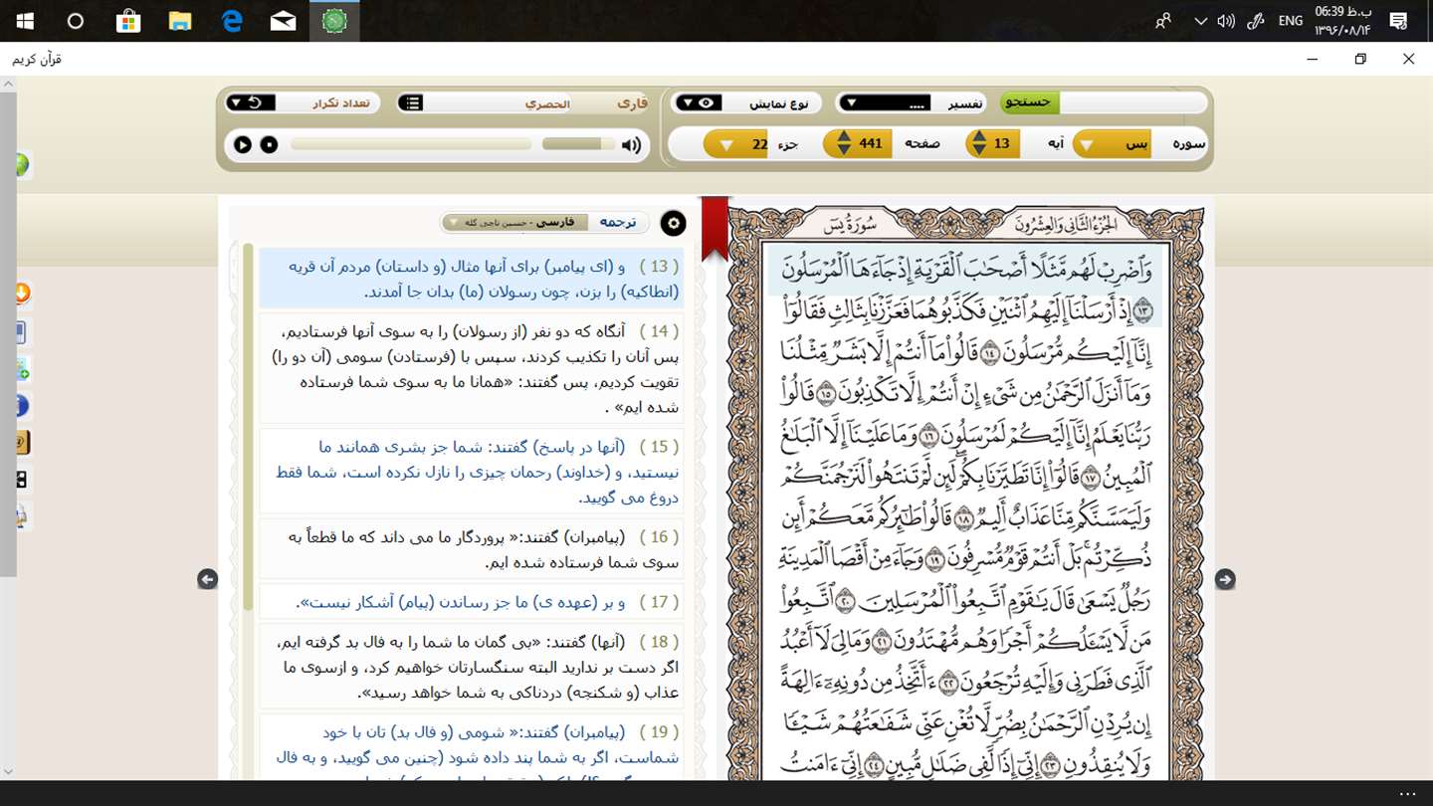1433x806 pixels.
Task: Select translation of verse 13
Action: tap(472, 279)
